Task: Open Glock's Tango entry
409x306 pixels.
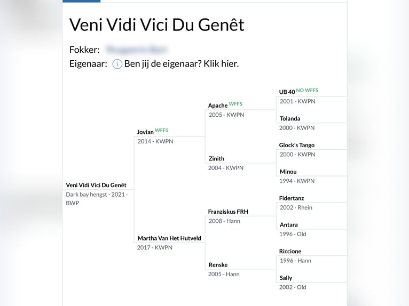Action: tap(297, 145)
